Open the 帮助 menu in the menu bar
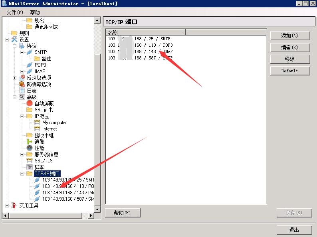Screen dimensions: 317x237 35,12
